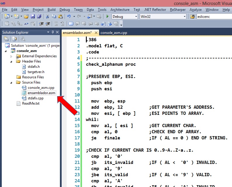This screenshot has width=232, height=187.
Task: Expand the External Dependencies node
Action: (x=11, y=56)
